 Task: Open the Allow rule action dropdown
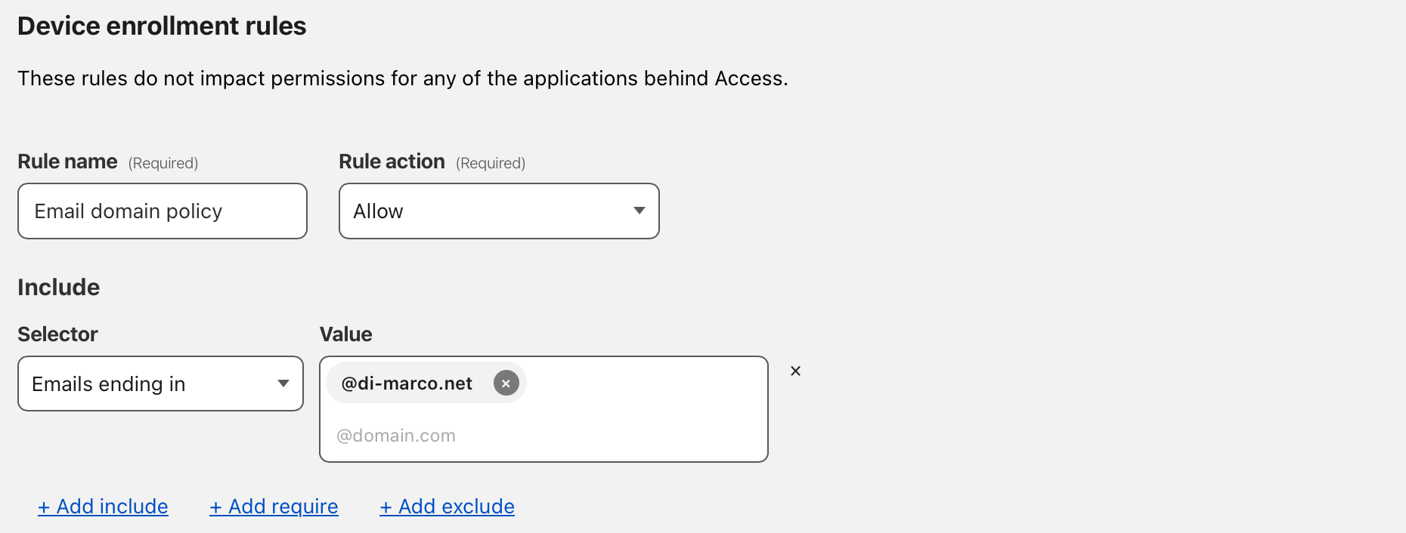[x=499, y=211]
